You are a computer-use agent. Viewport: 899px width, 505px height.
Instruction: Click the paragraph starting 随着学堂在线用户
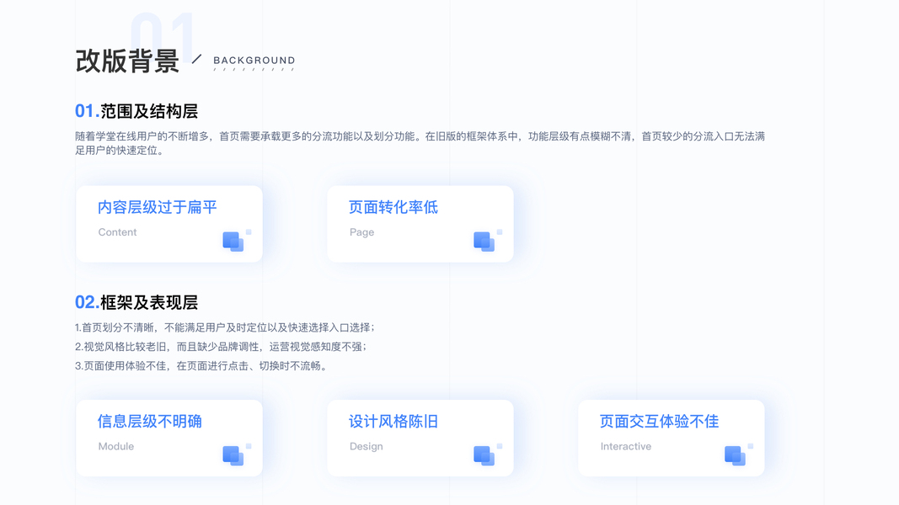pyautogui.click(x=420, y=143)
